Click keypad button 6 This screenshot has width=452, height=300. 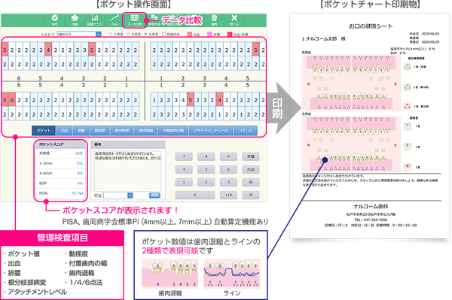[x=228, y=169]
